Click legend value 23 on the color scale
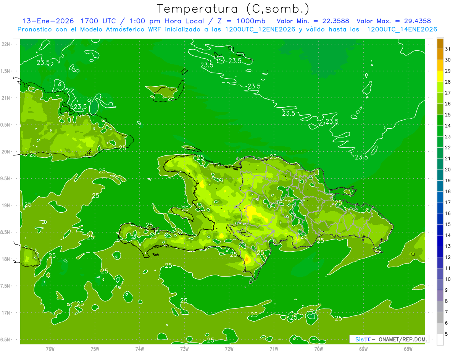 point(448,136)
